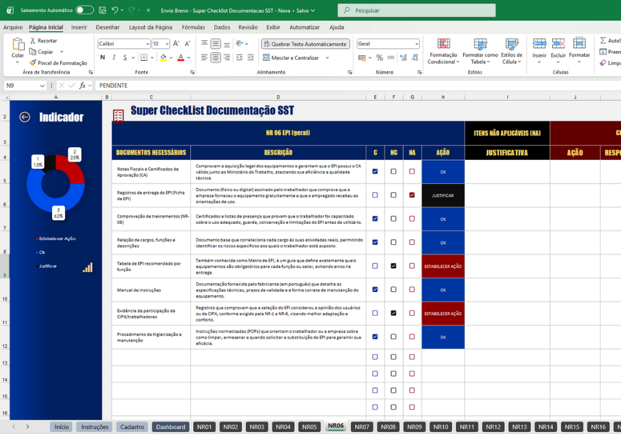Toggle the Salvamento Automático switch
Image resolution: width=621 pixels, height=434 pixels.
(84, 11)
